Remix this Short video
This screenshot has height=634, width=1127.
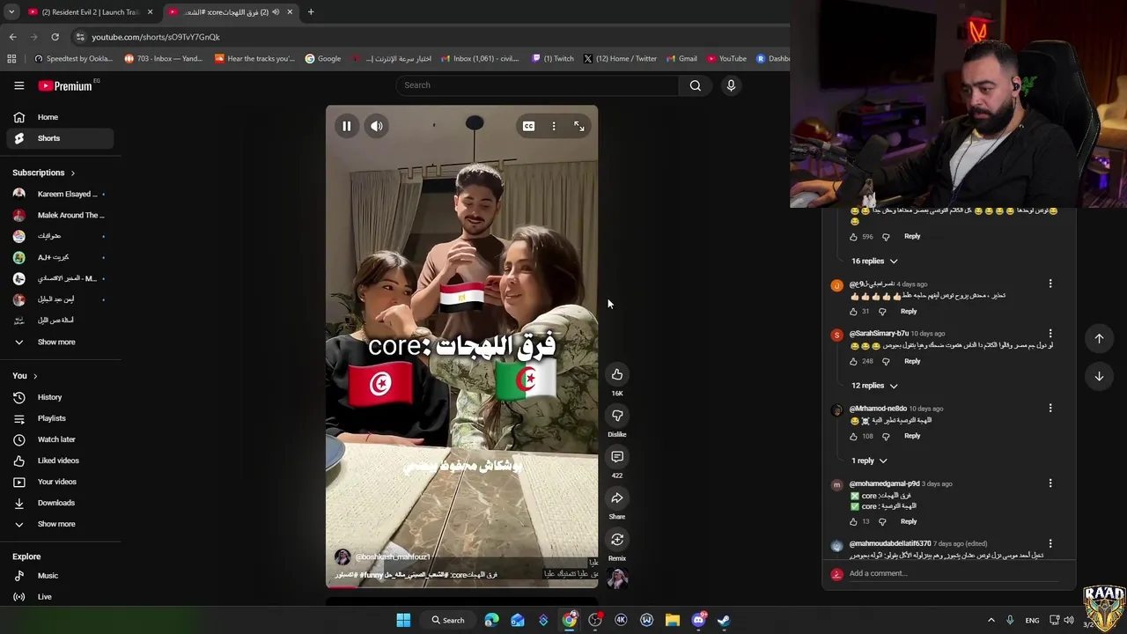pyautogui.click(x=617, y=540)
